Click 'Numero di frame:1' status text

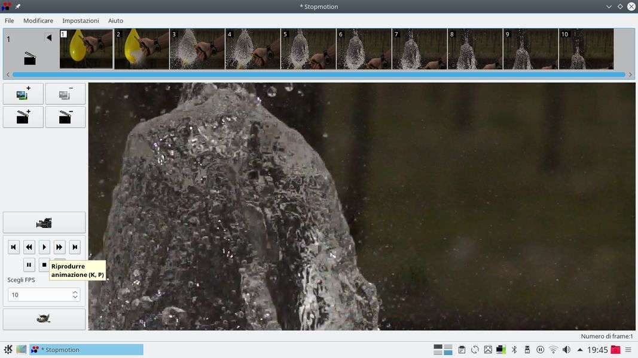click(607, 336)
